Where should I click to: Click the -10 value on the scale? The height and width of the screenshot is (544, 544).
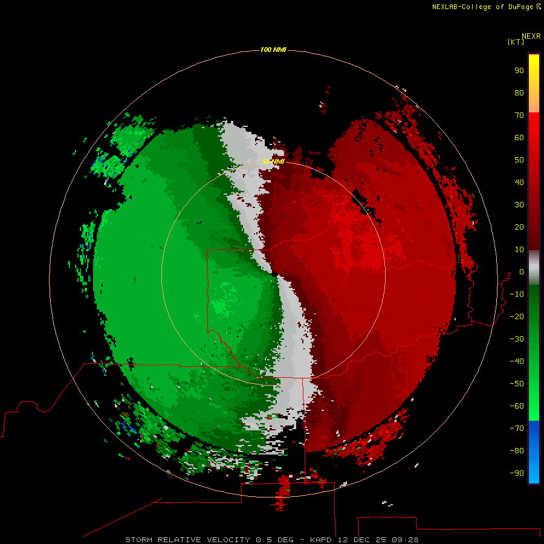coord(517,294)
